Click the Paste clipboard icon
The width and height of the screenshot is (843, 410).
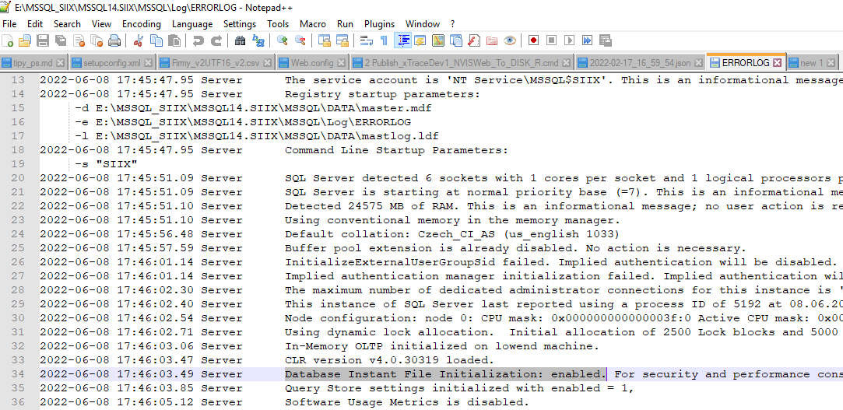[174, 40]
